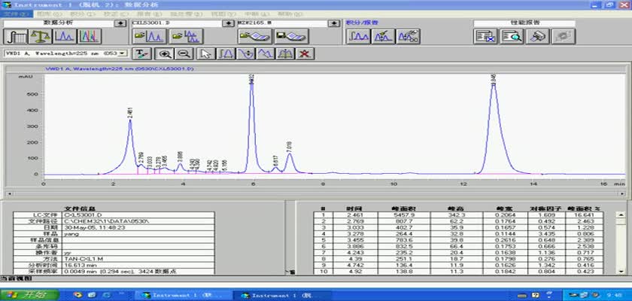
Task: Click the 性能报告 field
Action: 524,23
